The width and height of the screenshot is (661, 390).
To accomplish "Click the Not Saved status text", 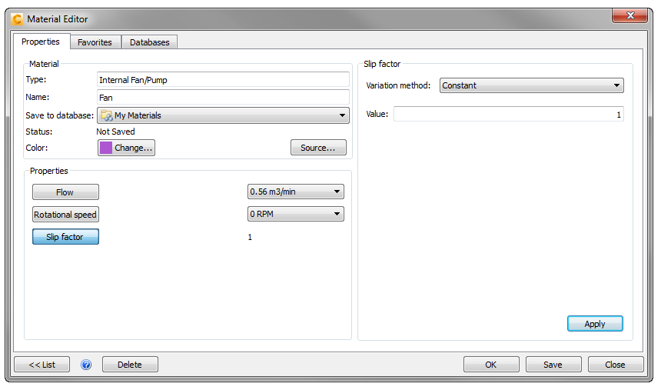I will [x=115, y=132].
